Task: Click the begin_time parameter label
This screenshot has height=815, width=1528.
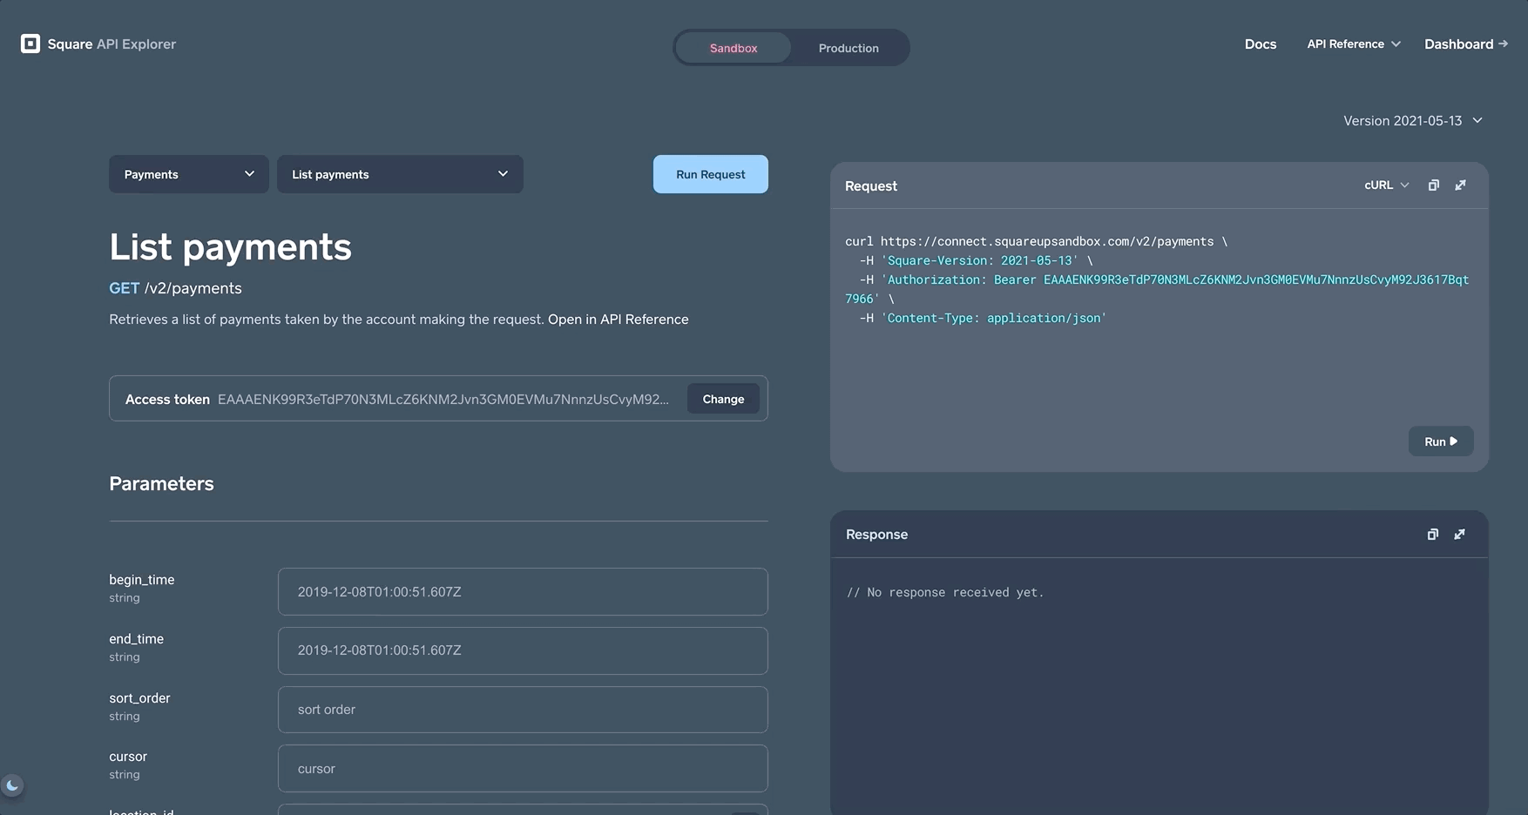Action: 142,580
